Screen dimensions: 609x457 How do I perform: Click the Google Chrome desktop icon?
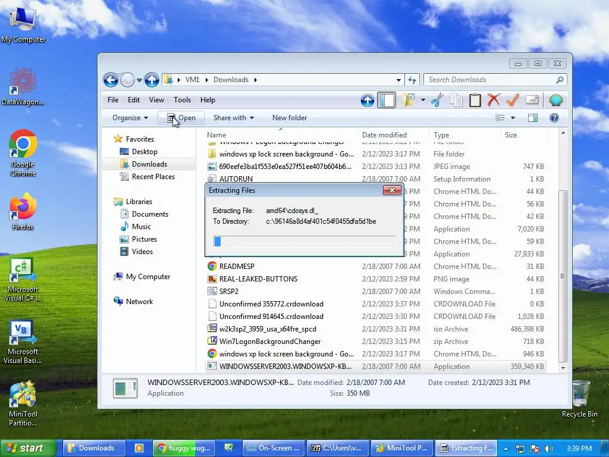click(23, 154)
